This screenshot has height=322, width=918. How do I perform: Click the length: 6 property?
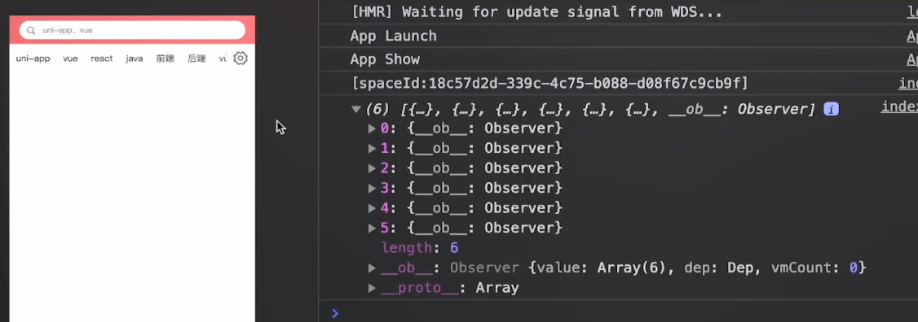click(x=420, y=248)
